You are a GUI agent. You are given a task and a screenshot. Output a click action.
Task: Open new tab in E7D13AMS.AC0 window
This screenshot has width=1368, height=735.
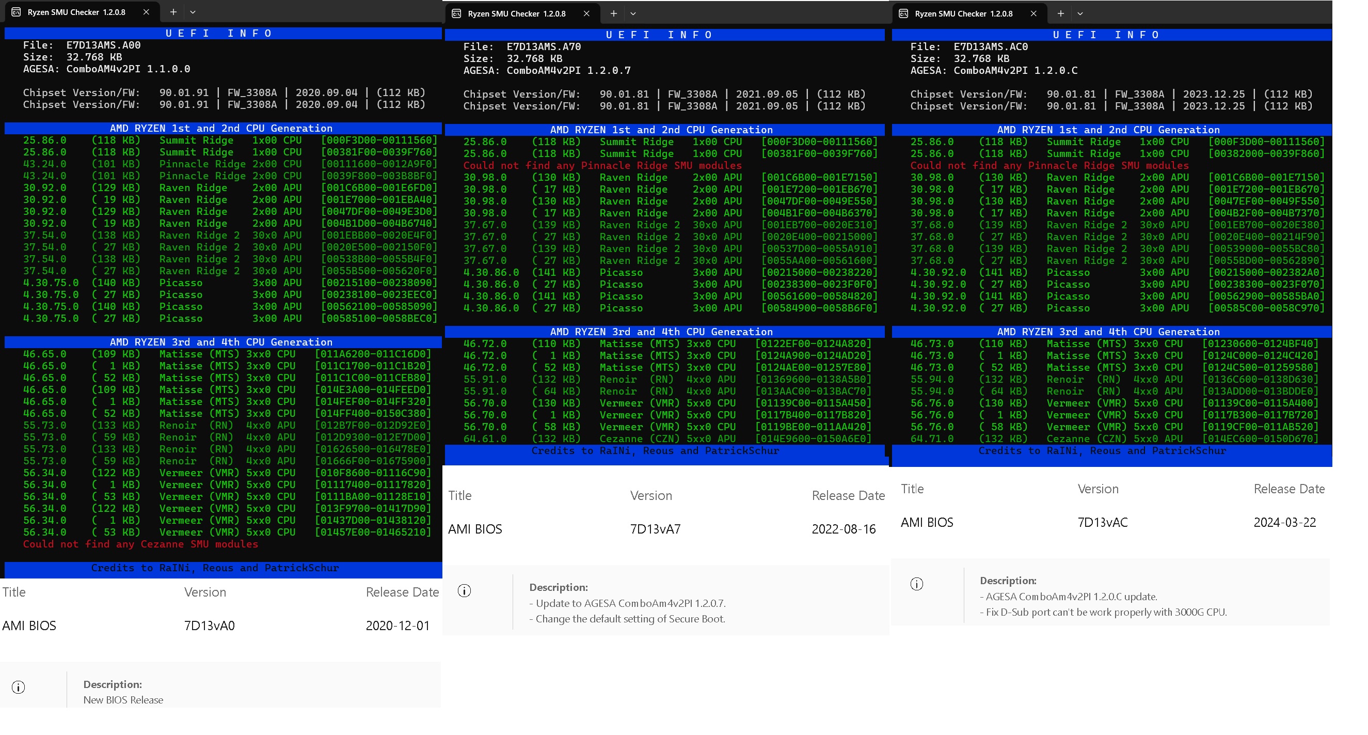[x=1060, y=13]
